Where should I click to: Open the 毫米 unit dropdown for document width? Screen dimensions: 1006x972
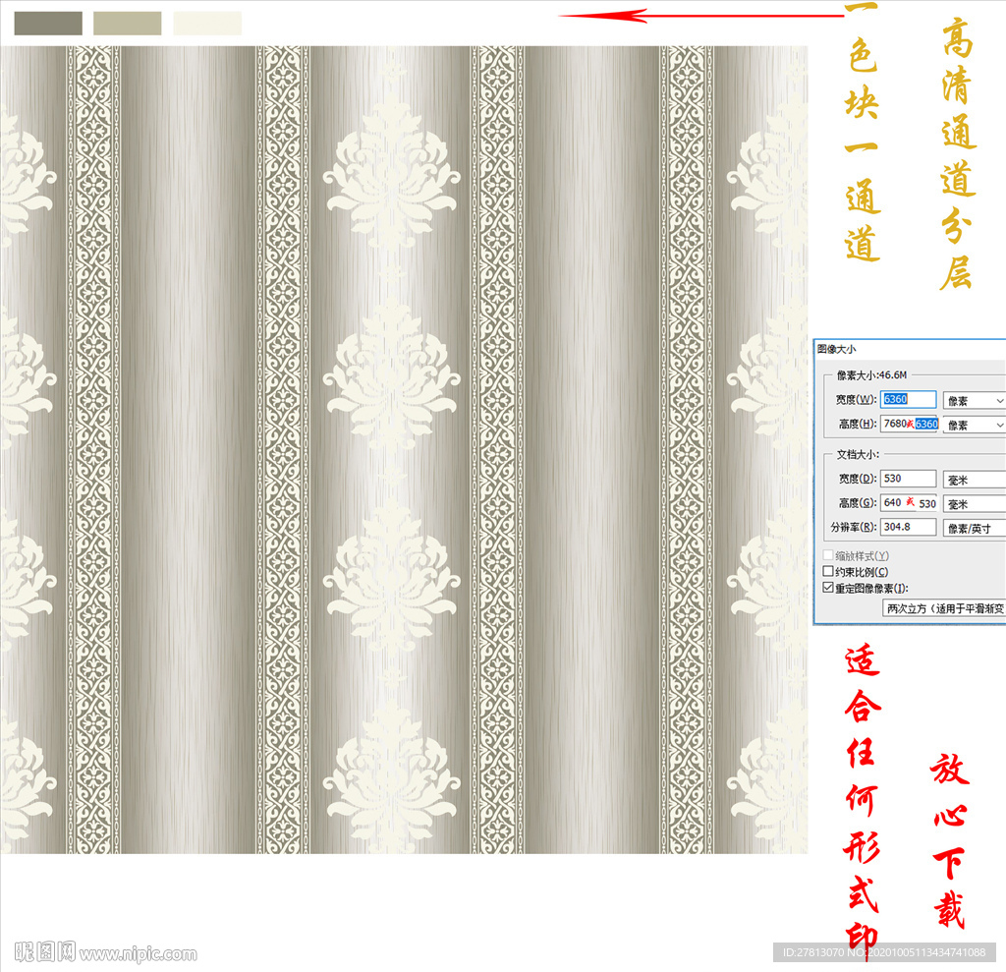click(x=974, y=480)
